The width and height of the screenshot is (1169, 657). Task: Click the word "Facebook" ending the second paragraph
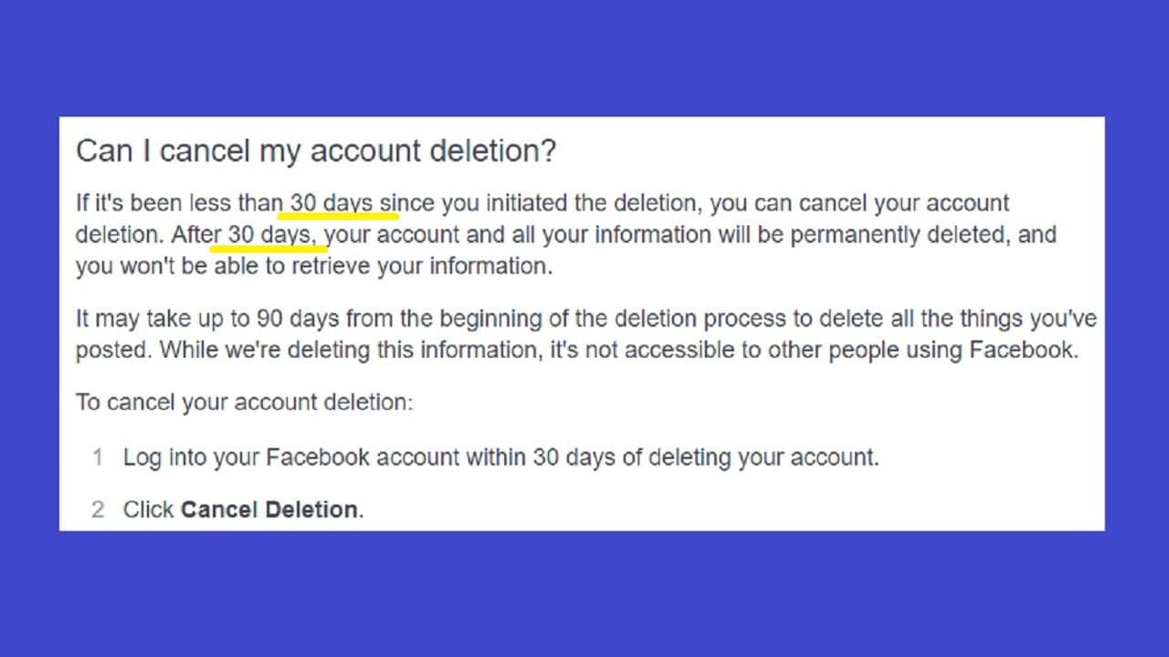tap(1022, 350)
